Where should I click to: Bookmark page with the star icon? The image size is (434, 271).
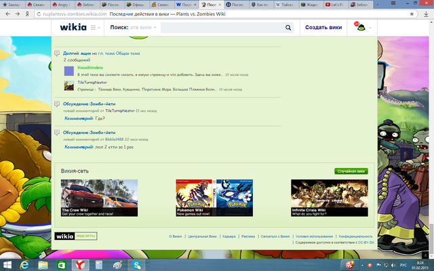[412, 14]
